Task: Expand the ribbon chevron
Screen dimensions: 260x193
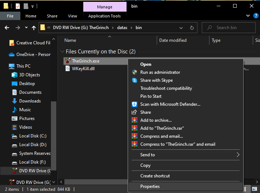Action: click(x=248, y=16)
